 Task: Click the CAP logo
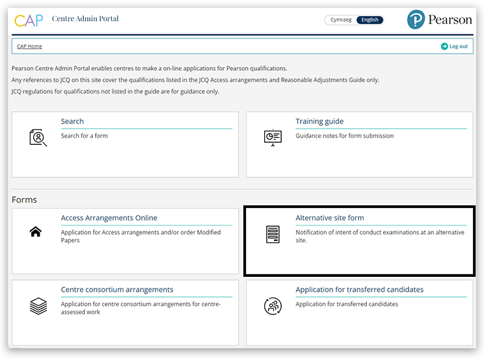29,20
